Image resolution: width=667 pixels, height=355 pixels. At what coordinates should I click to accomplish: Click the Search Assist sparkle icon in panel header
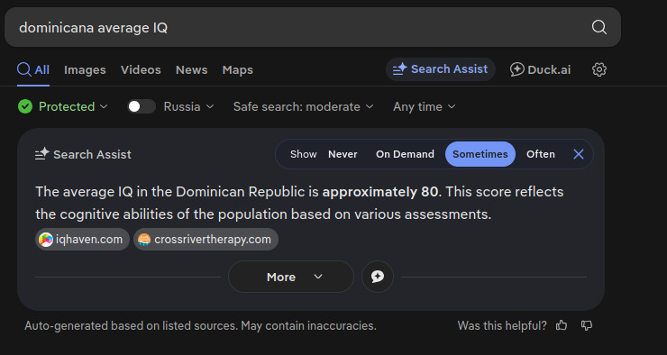click(42, 154)
